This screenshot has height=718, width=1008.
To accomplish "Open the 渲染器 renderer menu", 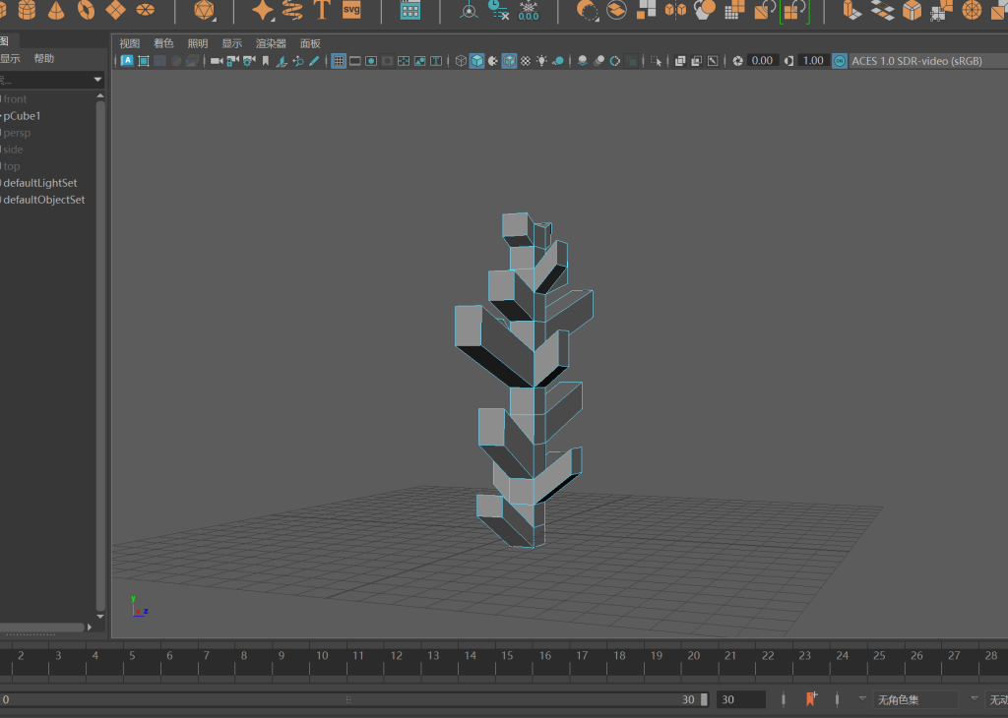I will [x=271, y=43].
